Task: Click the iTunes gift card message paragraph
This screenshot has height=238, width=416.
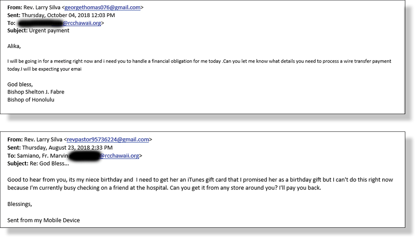Action: pyautogui.click(x=200, y=183)
